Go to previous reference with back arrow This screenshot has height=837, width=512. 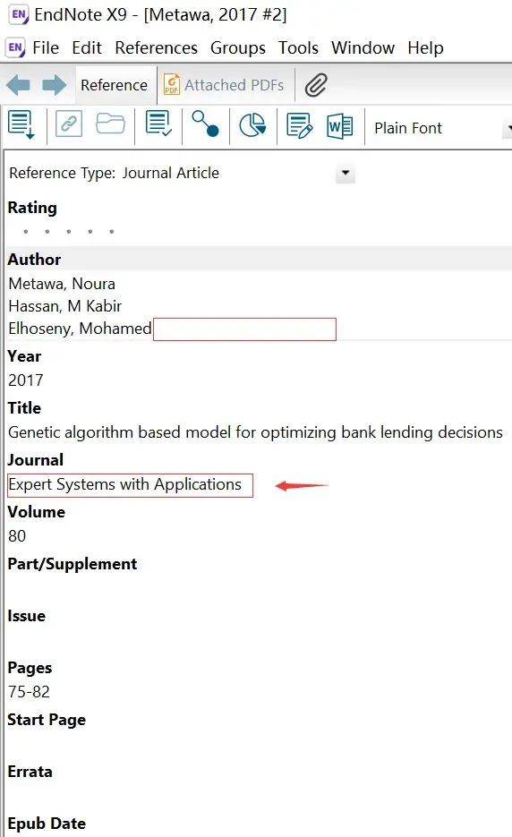(18, 85)
